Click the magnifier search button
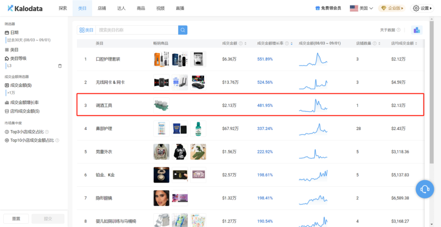This screenshot has height=227, width=441. tap(183, 30)
